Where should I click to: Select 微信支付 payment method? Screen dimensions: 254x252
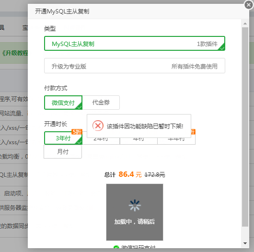click(63, 103)
